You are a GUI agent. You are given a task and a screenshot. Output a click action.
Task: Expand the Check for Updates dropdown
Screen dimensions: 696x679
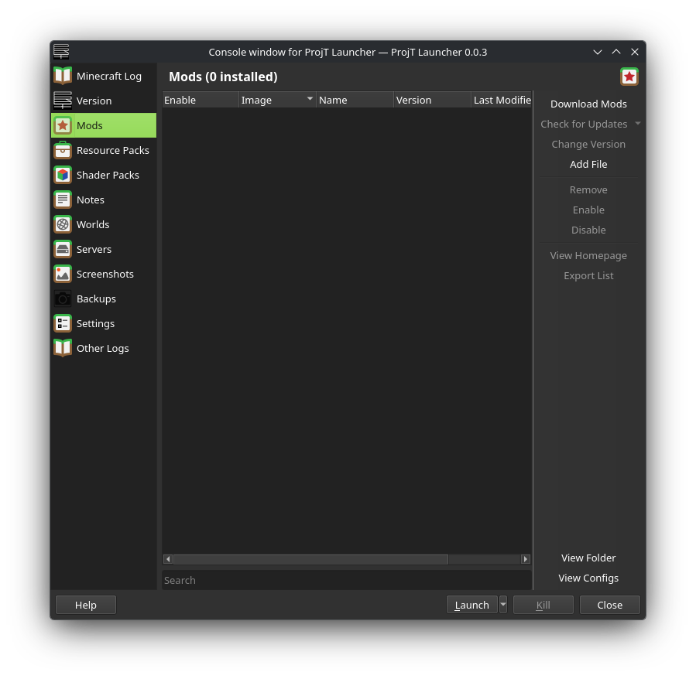638,124
